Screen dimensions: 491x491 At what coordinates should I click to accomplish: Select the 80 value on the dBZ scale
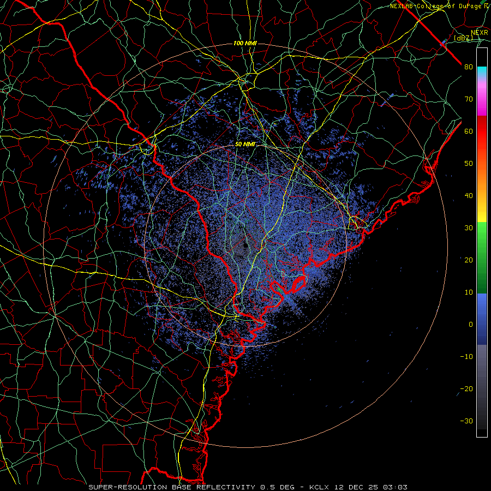coord(469,67)
